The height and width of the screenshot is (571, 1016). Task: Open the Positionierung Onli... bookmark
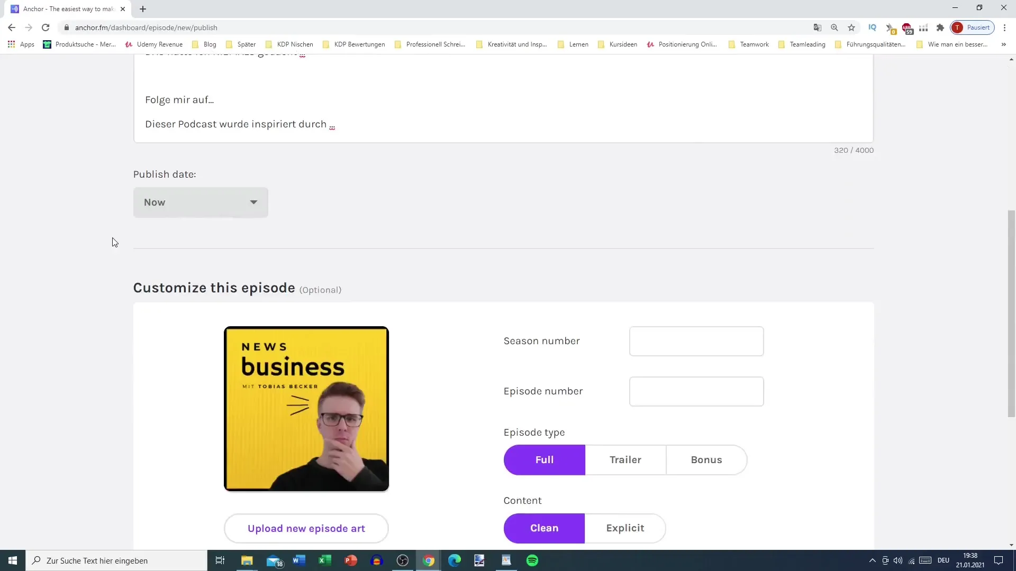[682, 44]
